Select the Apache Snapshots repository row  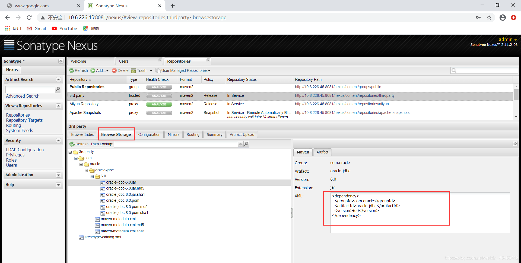coord(290,114)
